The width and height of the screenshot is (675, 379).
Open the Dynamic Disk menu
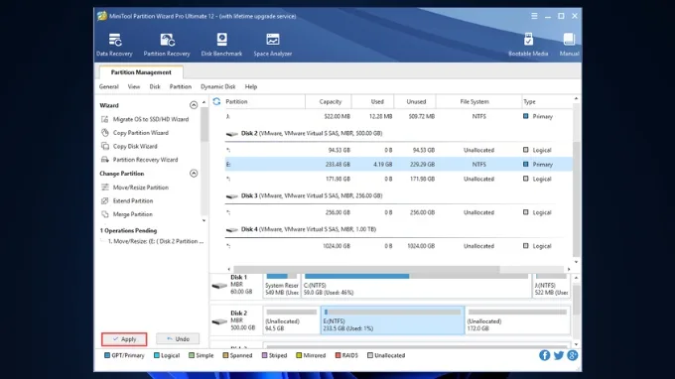217,87
